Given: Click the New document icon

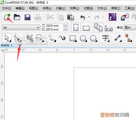Looking at the screenshot, I should tap(7, 17).
